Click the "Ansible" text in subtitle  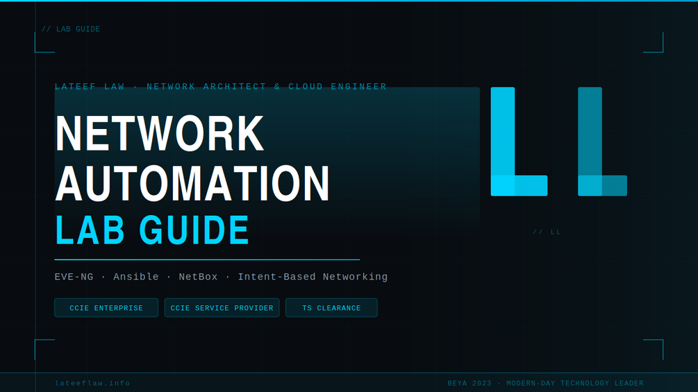[x=135, y=277]
